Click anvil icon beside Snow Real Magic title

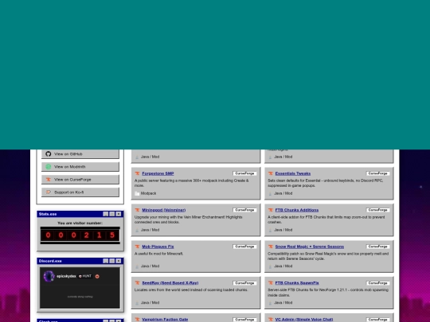pos(271,246)
